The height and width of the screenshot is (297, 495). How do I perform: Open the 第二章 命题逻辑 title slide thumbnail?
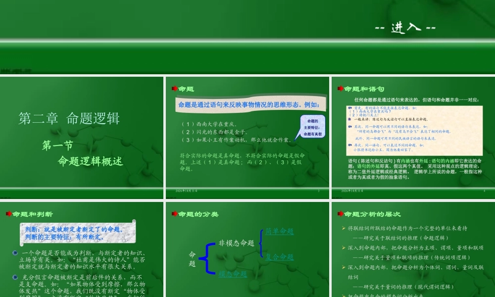(82, 138)
